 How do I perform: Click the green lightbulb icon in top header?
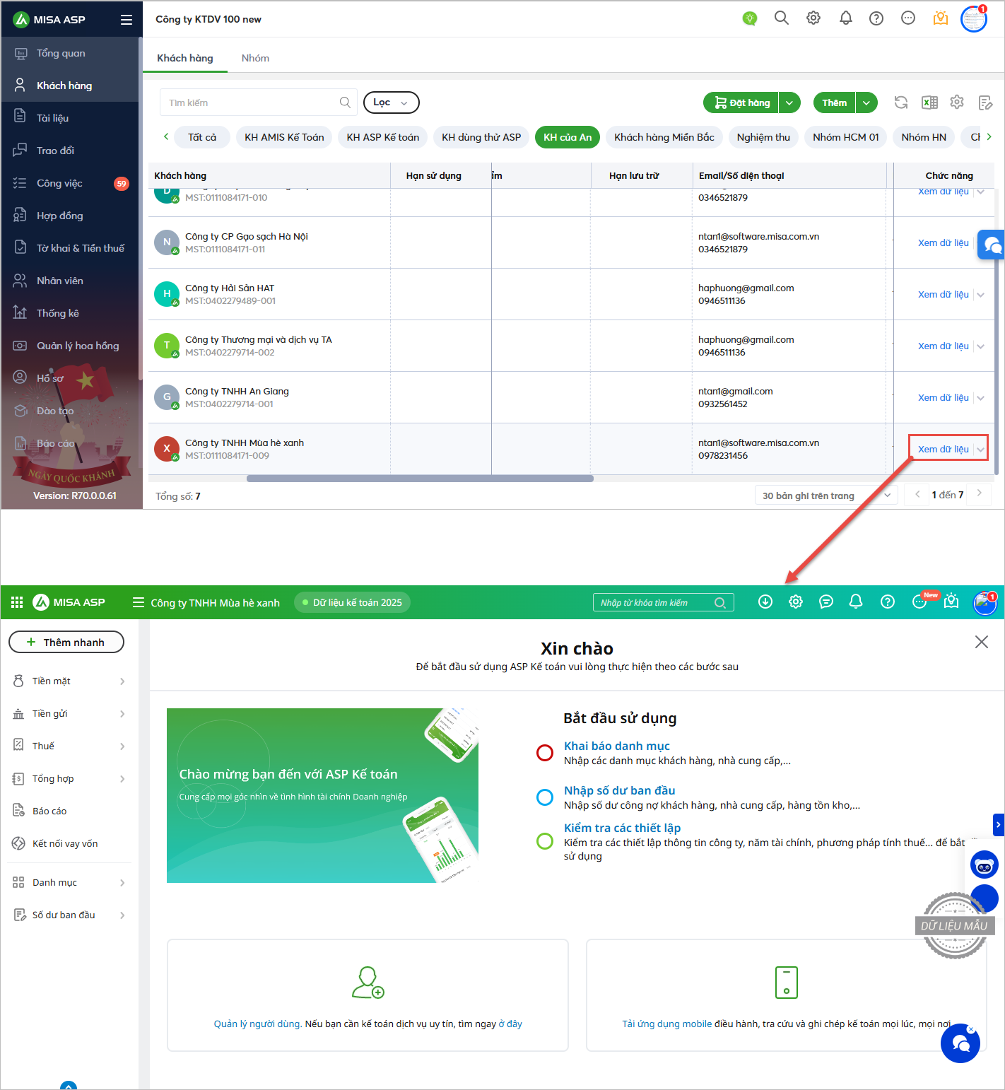coord(750,18)
